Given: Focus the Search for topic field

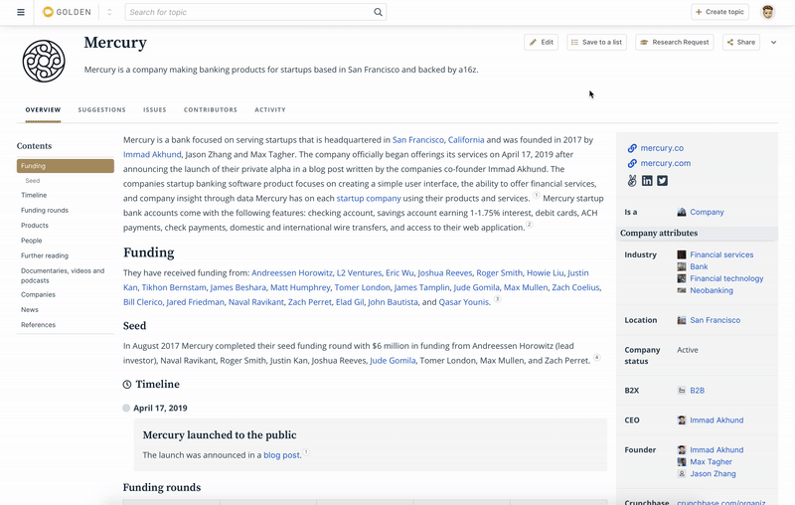Looking at the screenshot, I should 255,12.
